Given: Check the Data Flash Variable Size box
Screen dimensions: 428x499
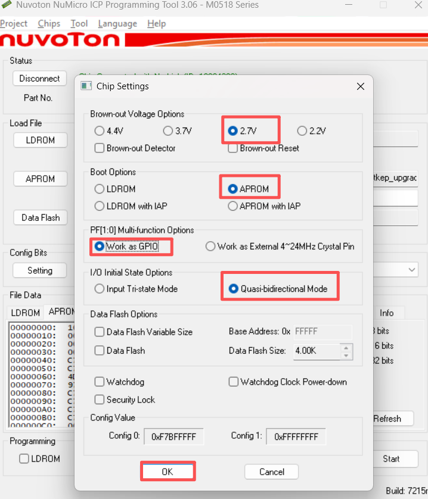Looking at the screenshot, I should coord(100,332).
